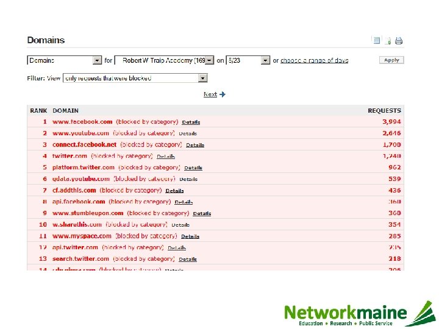The height and width of the screenshot is (329, 439).
Task: Open Details for www.stumbleupon.com
Action: point(202,213)
